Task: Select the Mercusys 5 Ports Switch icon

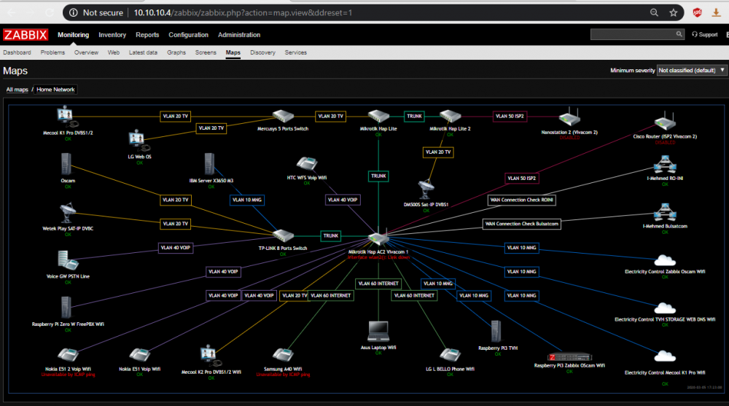Action: (283, 117)
